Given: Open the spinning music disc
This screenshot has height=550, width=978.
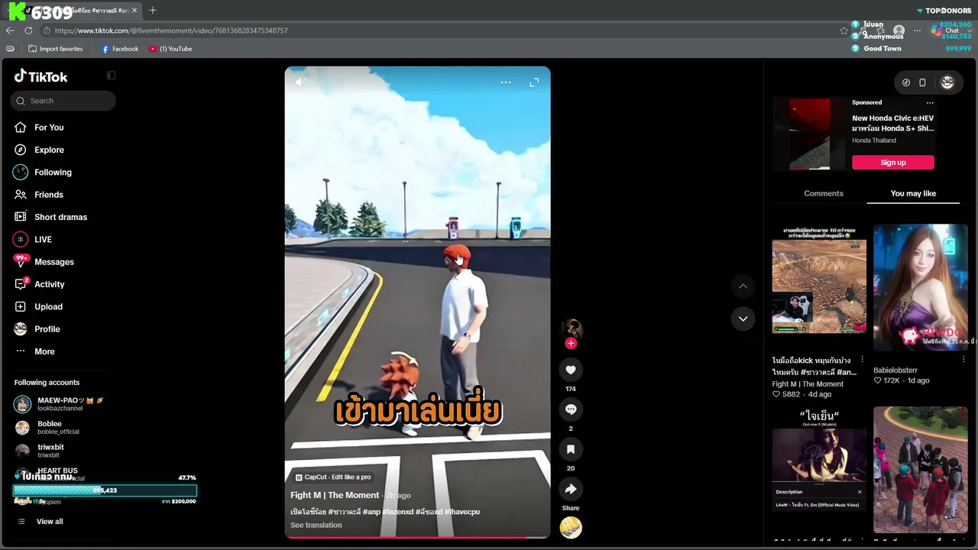Looking at the screenshot, I should coord(571,527).
